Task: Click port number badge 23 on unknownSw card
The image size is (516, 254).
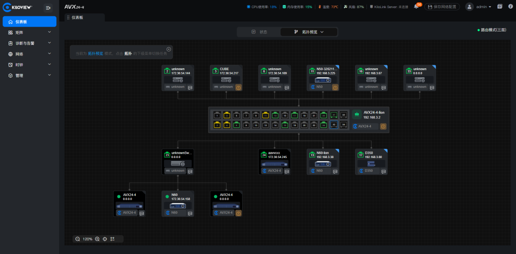Action: tap(167, 155)
